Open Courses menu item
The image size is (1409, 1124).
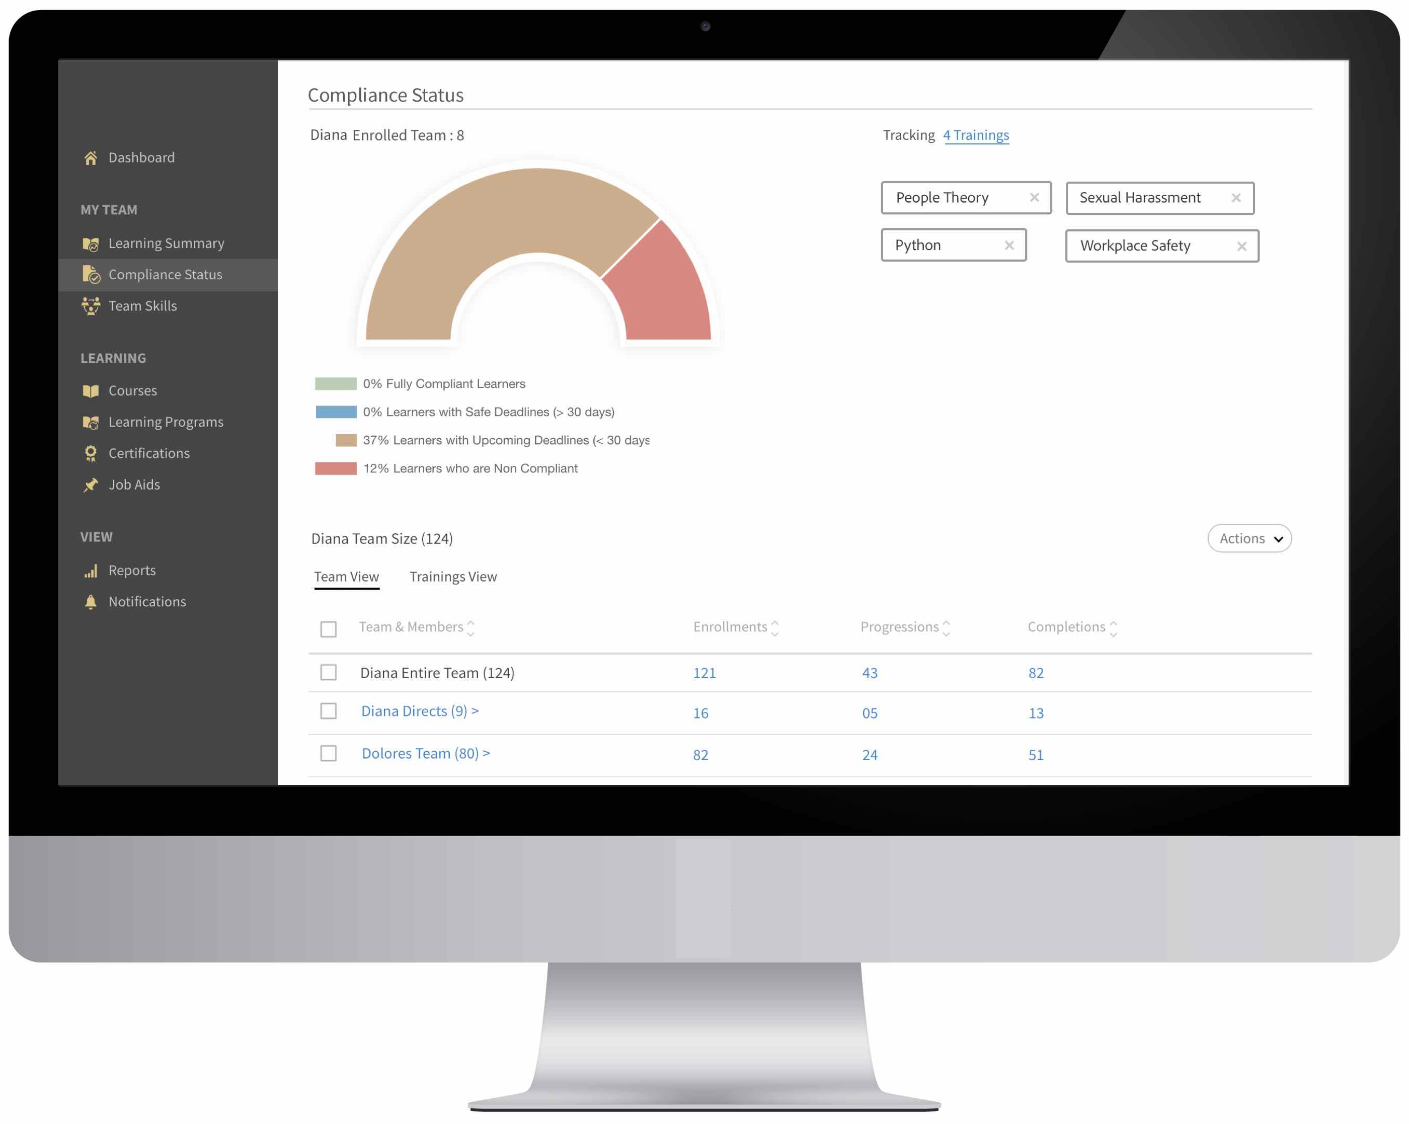click(x=133, y=391)
